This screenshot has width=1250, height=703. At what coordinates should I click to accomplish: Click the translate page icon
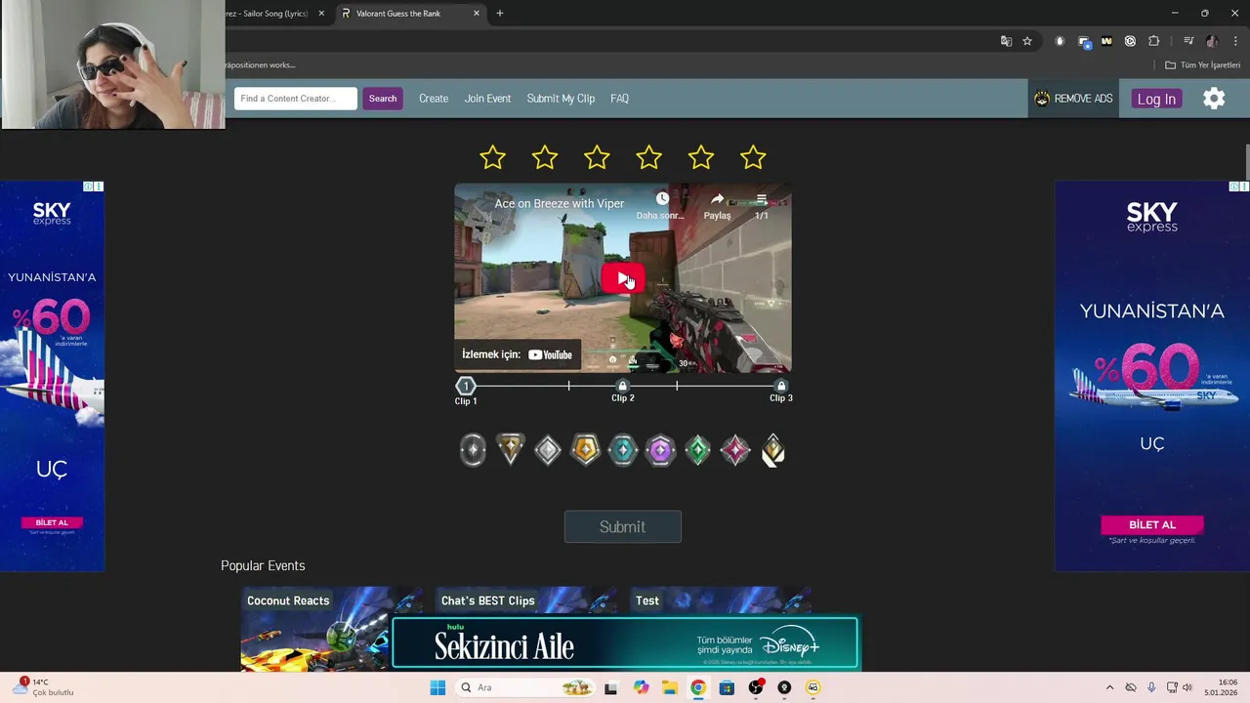(x=1006, y=41)
